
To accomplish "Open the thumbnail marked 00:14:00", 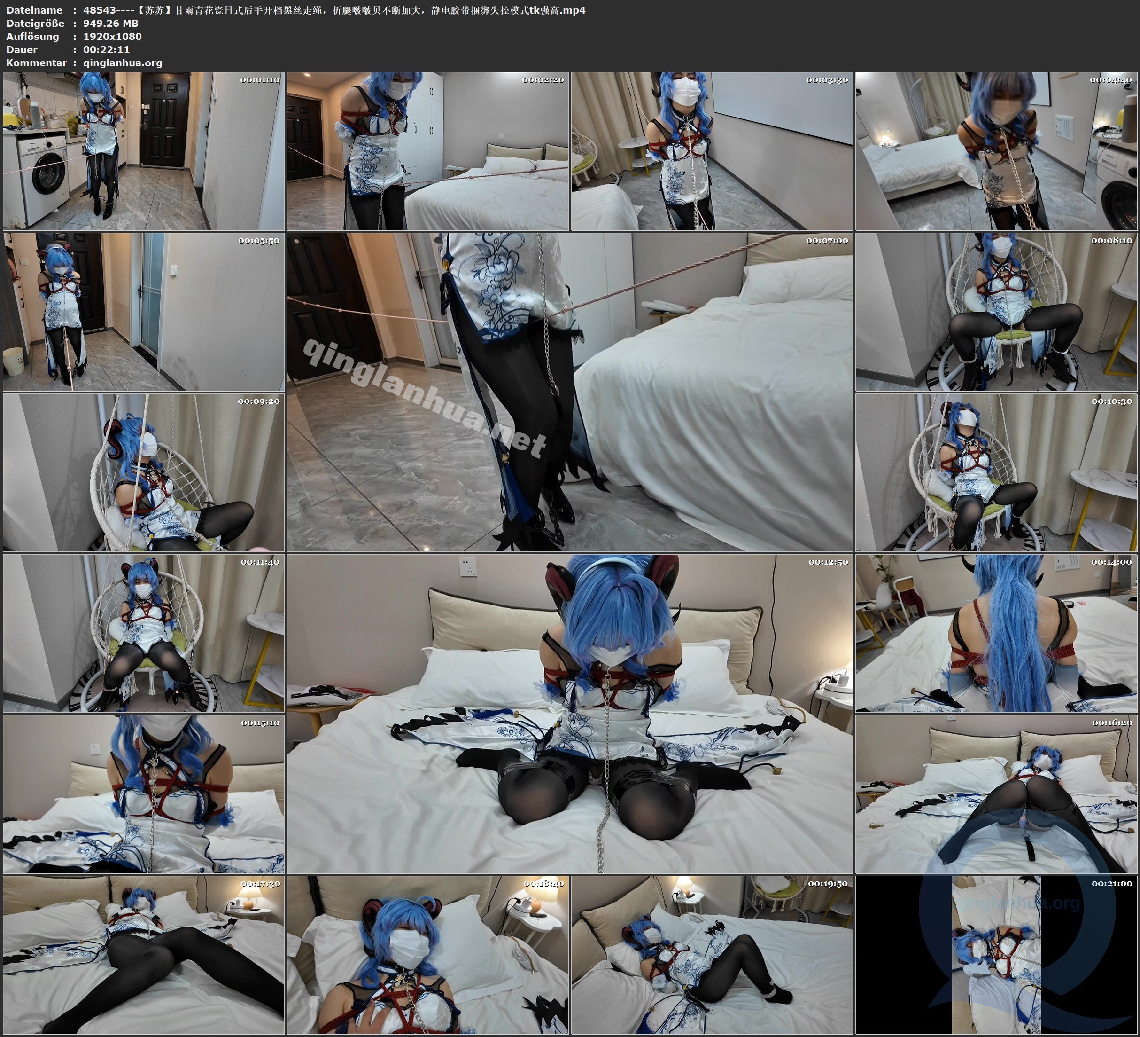I will pos(996,633).
